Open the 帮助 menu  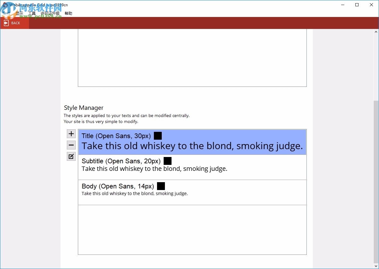[x=68, y=14]
